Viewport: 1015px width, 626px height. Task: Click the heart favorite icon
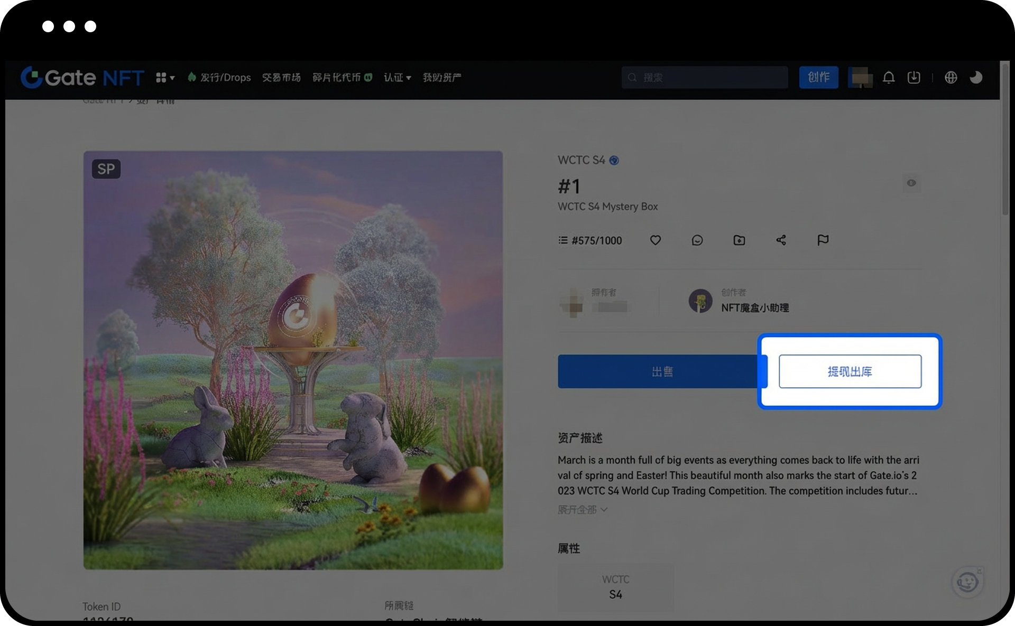point(655,240)
